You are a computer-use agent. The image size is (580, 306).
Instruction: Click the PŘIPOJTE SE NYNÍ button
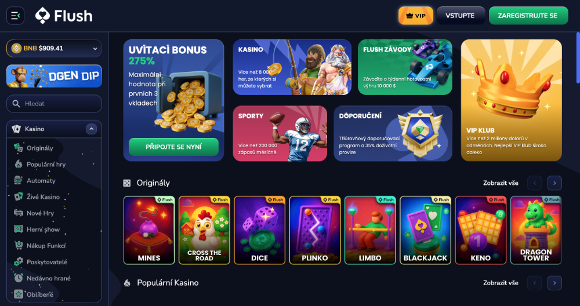173,147
